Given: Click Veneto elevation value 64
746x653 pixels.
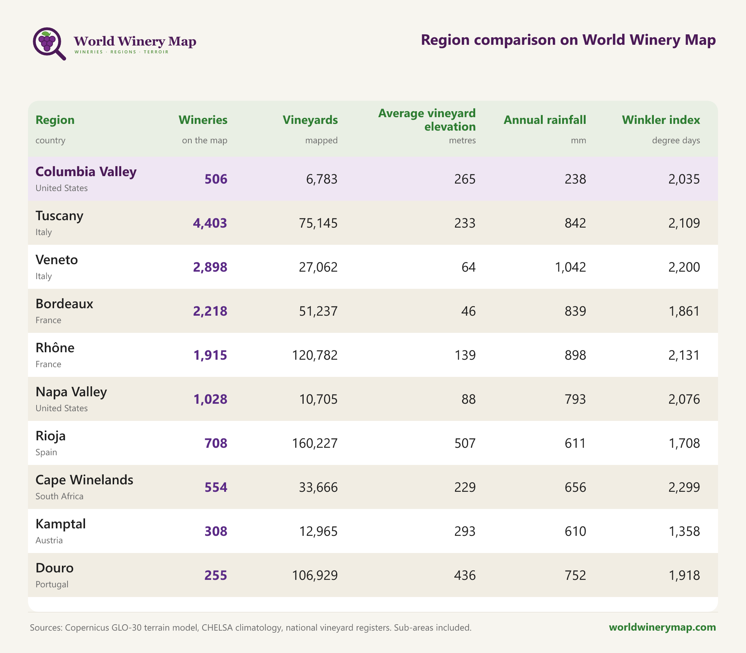Looking at the screenshot, I should (469, 267).
